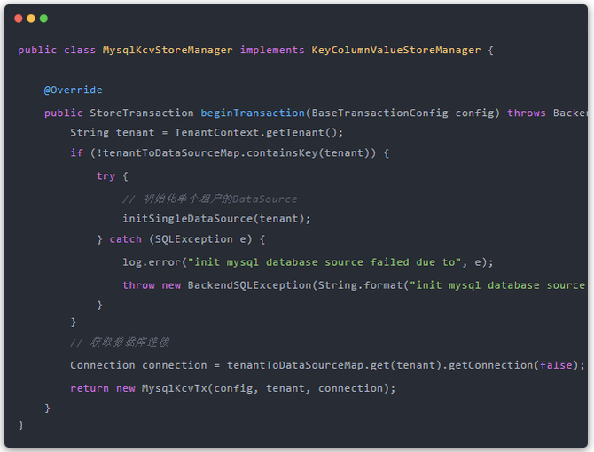Click the BackendSQLException constructor name

click(249, 285)
